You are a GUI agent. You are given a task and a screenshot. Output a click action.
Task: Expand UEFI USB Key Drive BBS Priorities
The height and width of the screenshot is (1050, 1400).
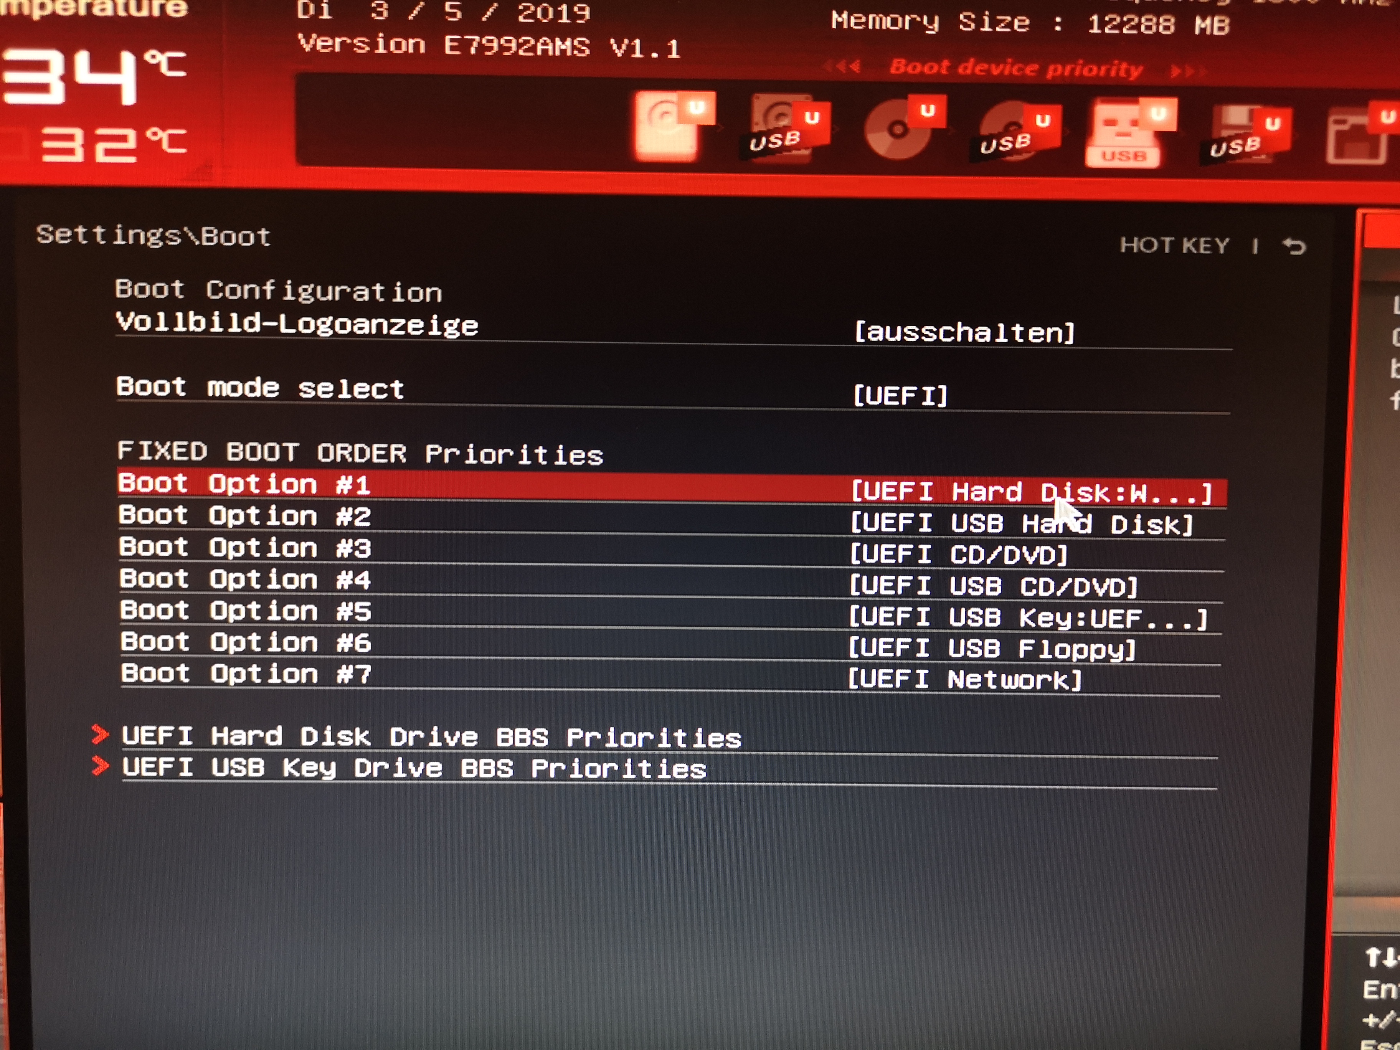(x=414, y=768)
